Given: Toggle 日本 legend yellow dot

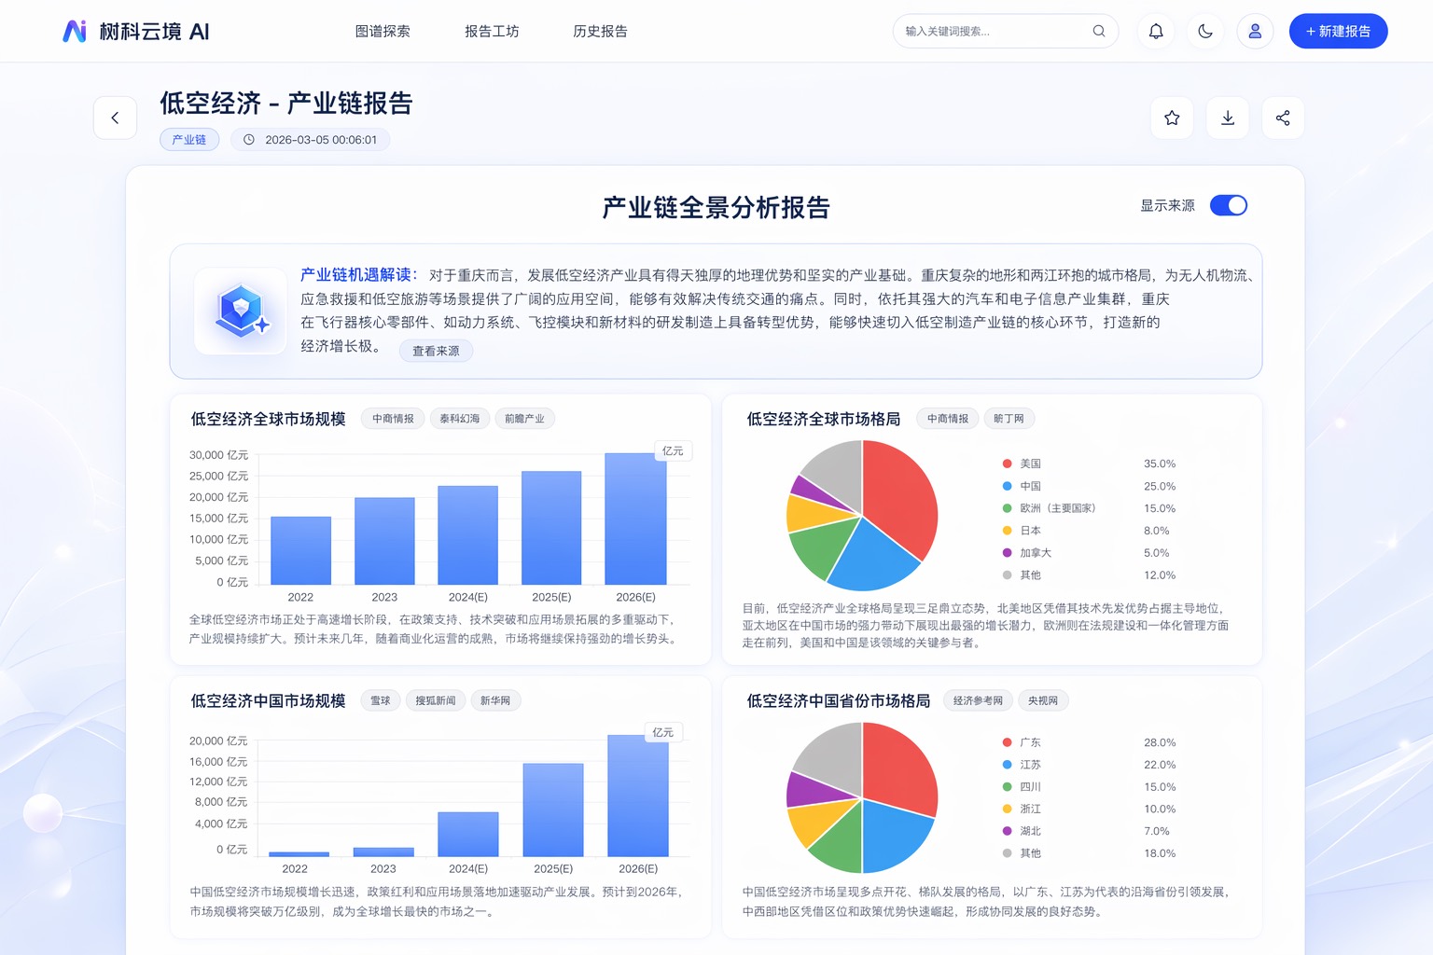Looking at the screenshot, I should click(1007, 531).
